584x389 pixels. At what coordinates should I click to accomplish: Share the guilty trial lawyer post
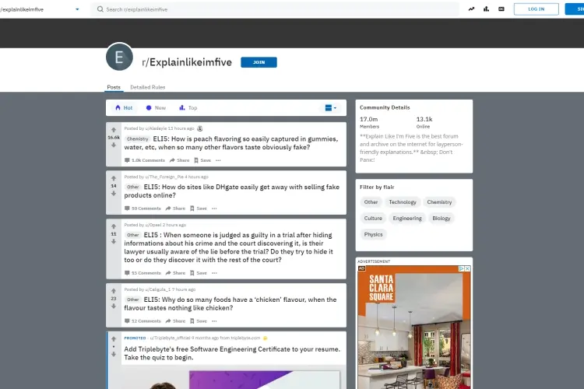click(x=175, y=273)
